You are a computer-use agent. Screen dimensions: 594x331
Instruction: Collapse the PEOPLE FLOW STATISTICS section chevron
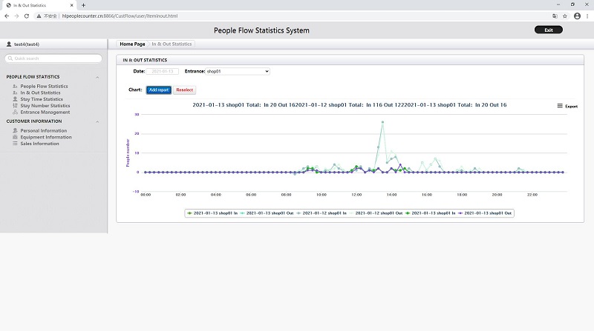97,77
